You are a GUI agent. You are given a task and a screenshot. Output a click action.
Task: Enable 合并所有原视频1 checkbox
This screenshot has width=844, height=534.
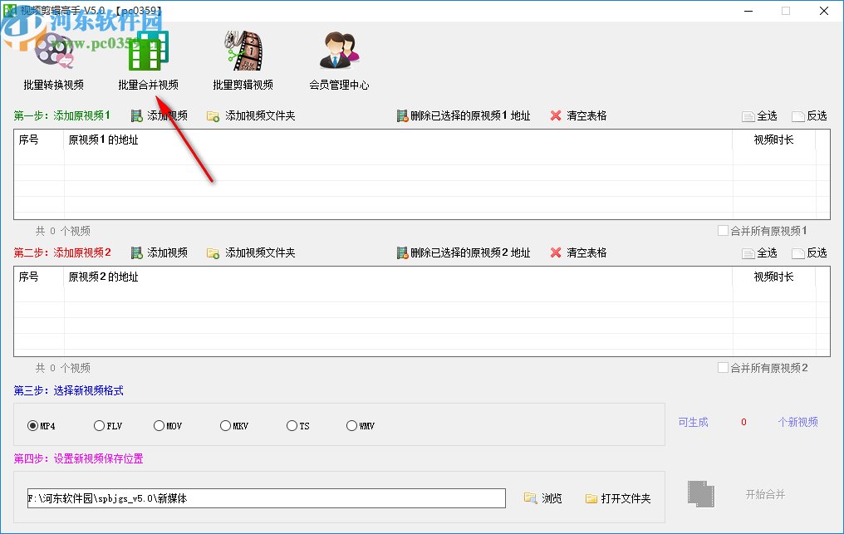724,231
